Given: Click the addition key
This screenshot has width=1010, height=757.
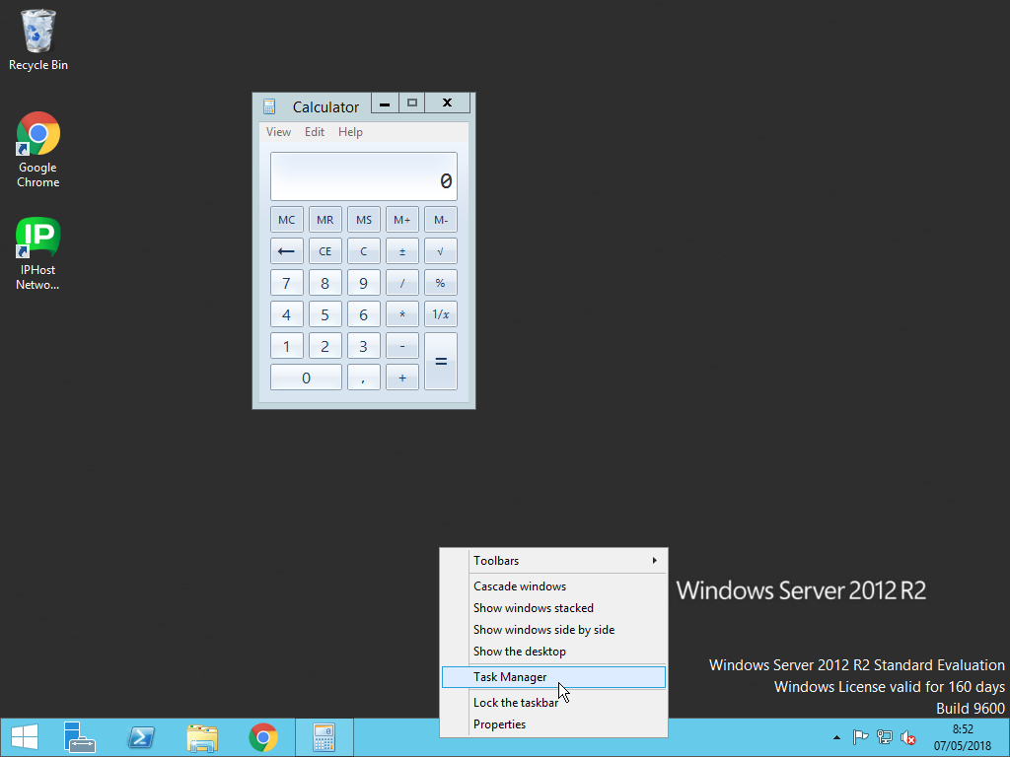Looking at the screenshot, I should click(402, 378).
